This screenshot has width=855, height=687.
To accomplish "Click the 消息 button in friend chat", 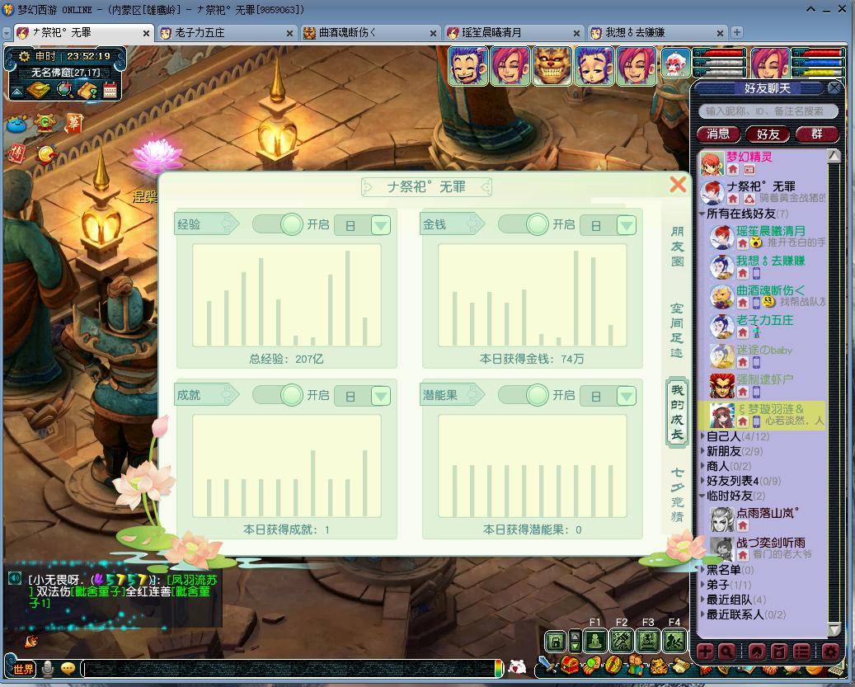I will (x=718, y=134).
